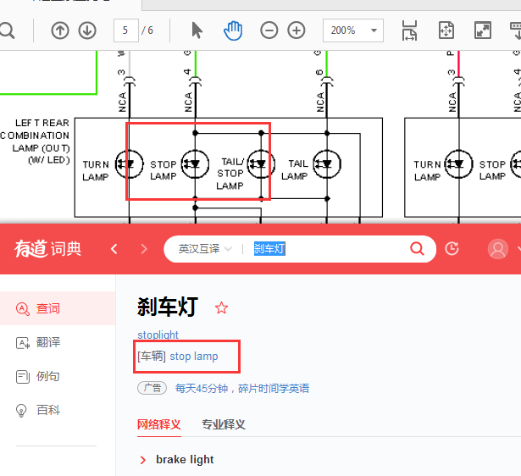Enter full screen mode via expand icon

483,30
